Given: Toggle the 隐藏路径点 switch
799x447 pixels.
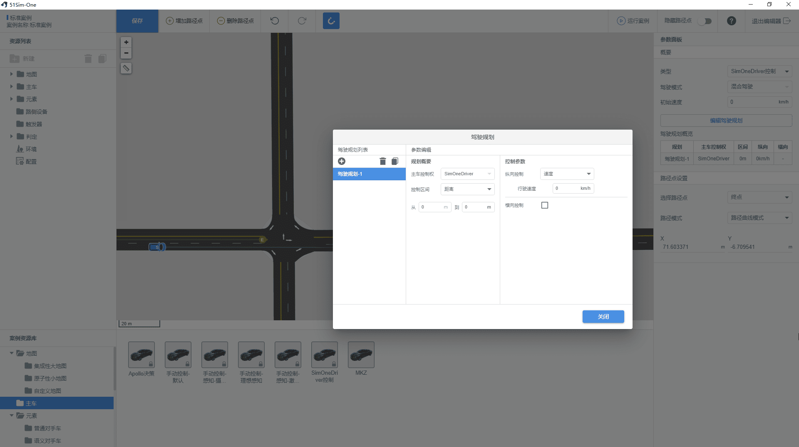Looking at the screenshot, I should click(705, 21).
